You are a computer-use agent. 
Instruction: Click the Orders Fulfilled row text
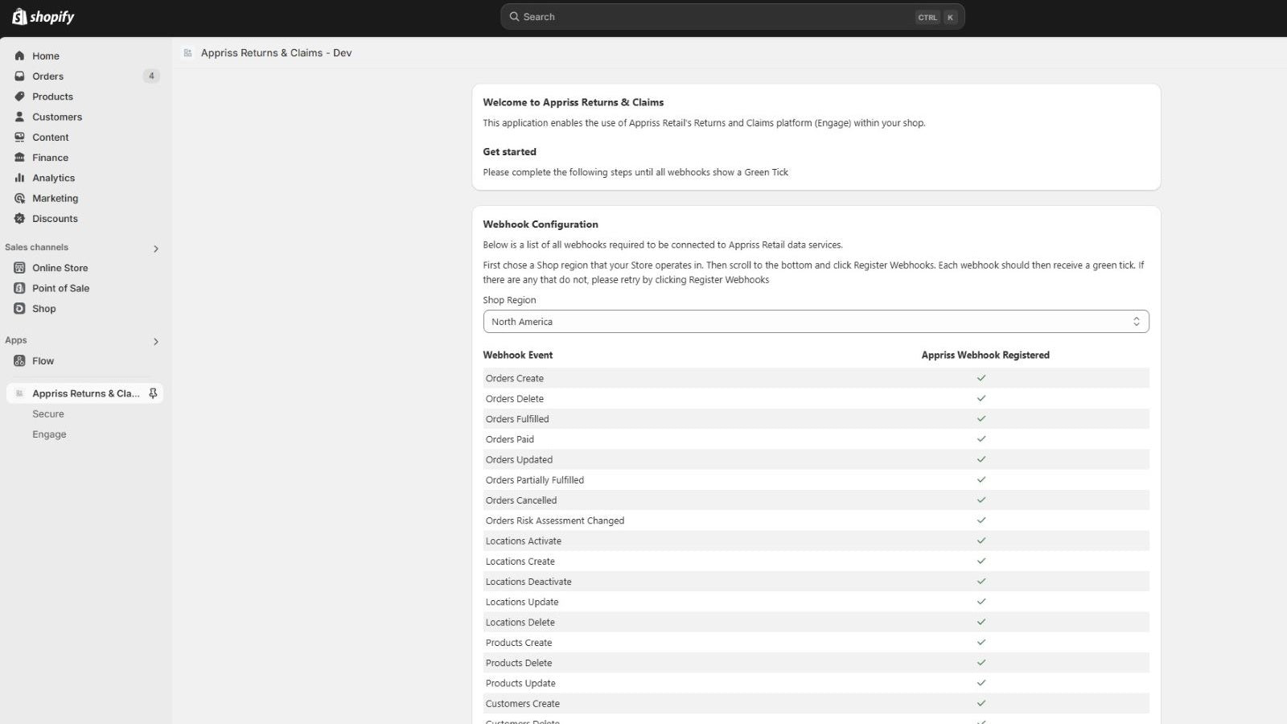click(x=517, y=419)
